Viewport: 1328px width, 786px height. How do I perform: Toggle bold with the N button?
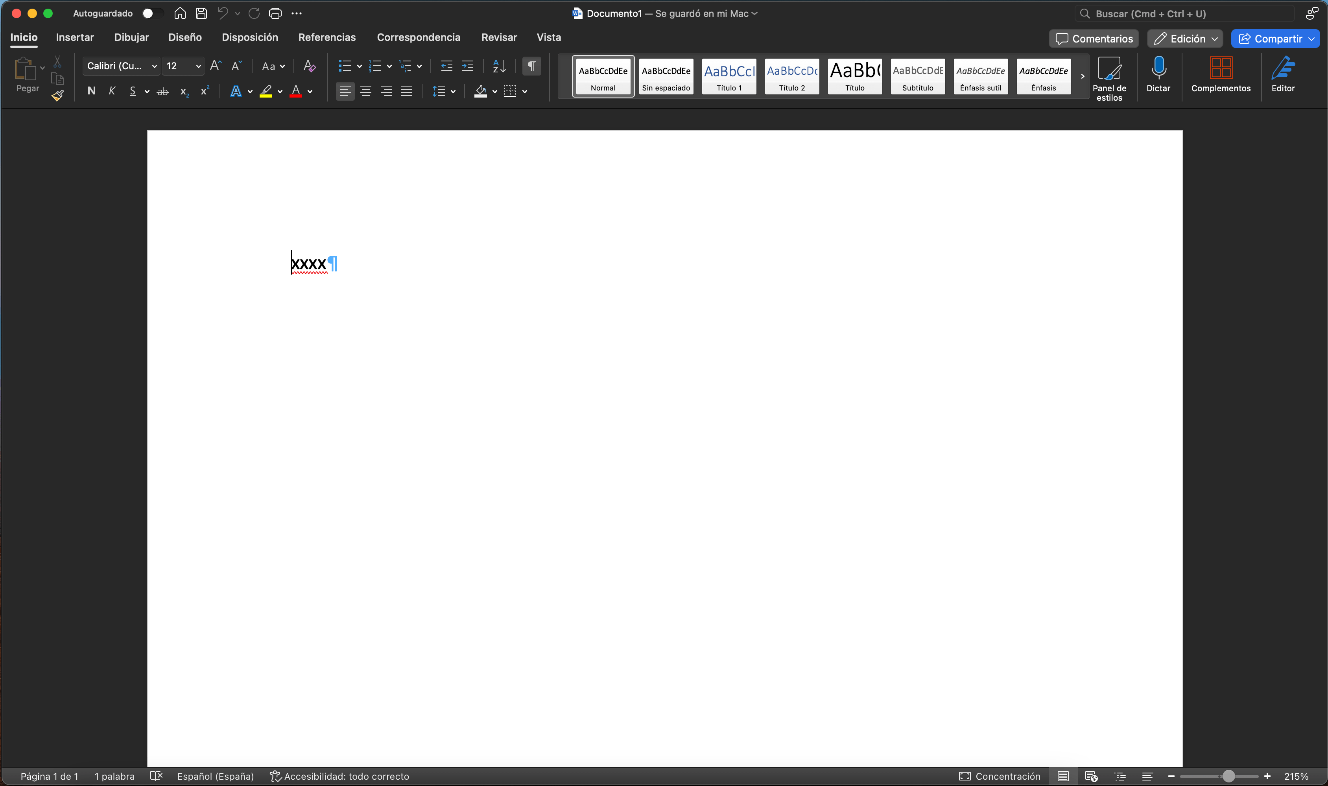(91, 91)
